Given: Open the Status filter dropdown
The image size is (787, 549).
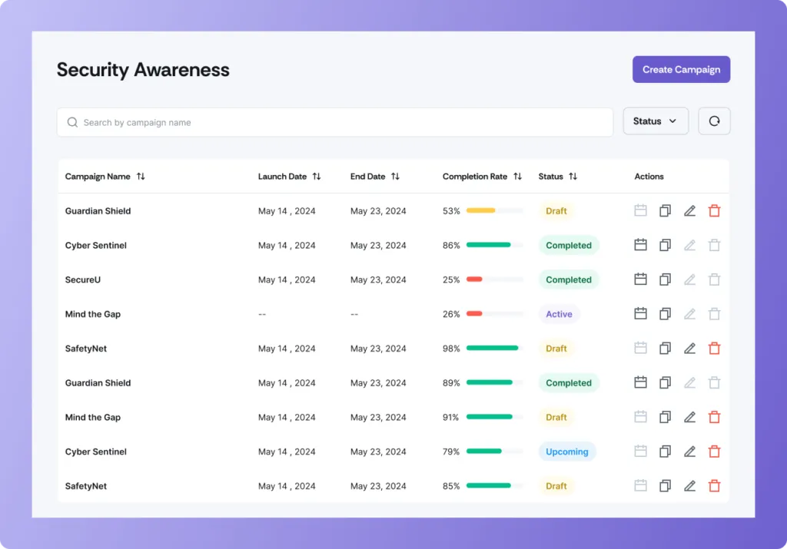Looking at the screenshot, I should (655, 121).
